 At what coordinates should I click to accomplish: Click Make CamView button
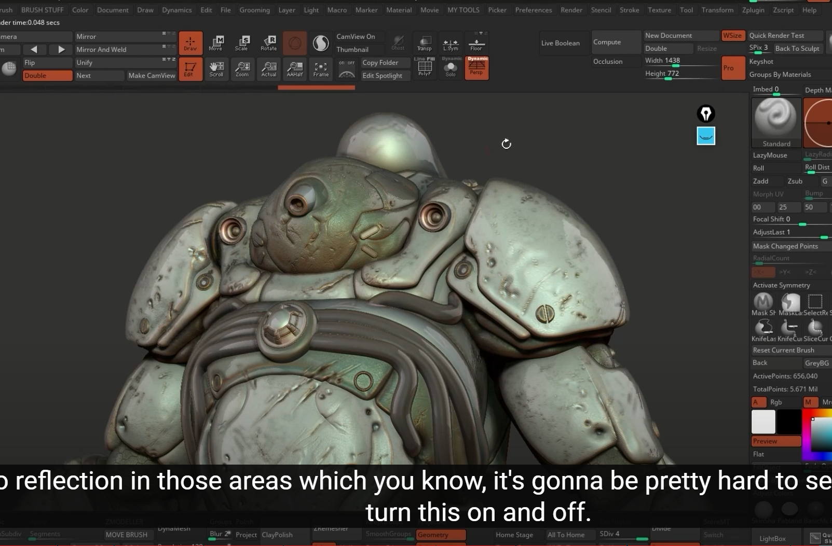tap(152, 75)
